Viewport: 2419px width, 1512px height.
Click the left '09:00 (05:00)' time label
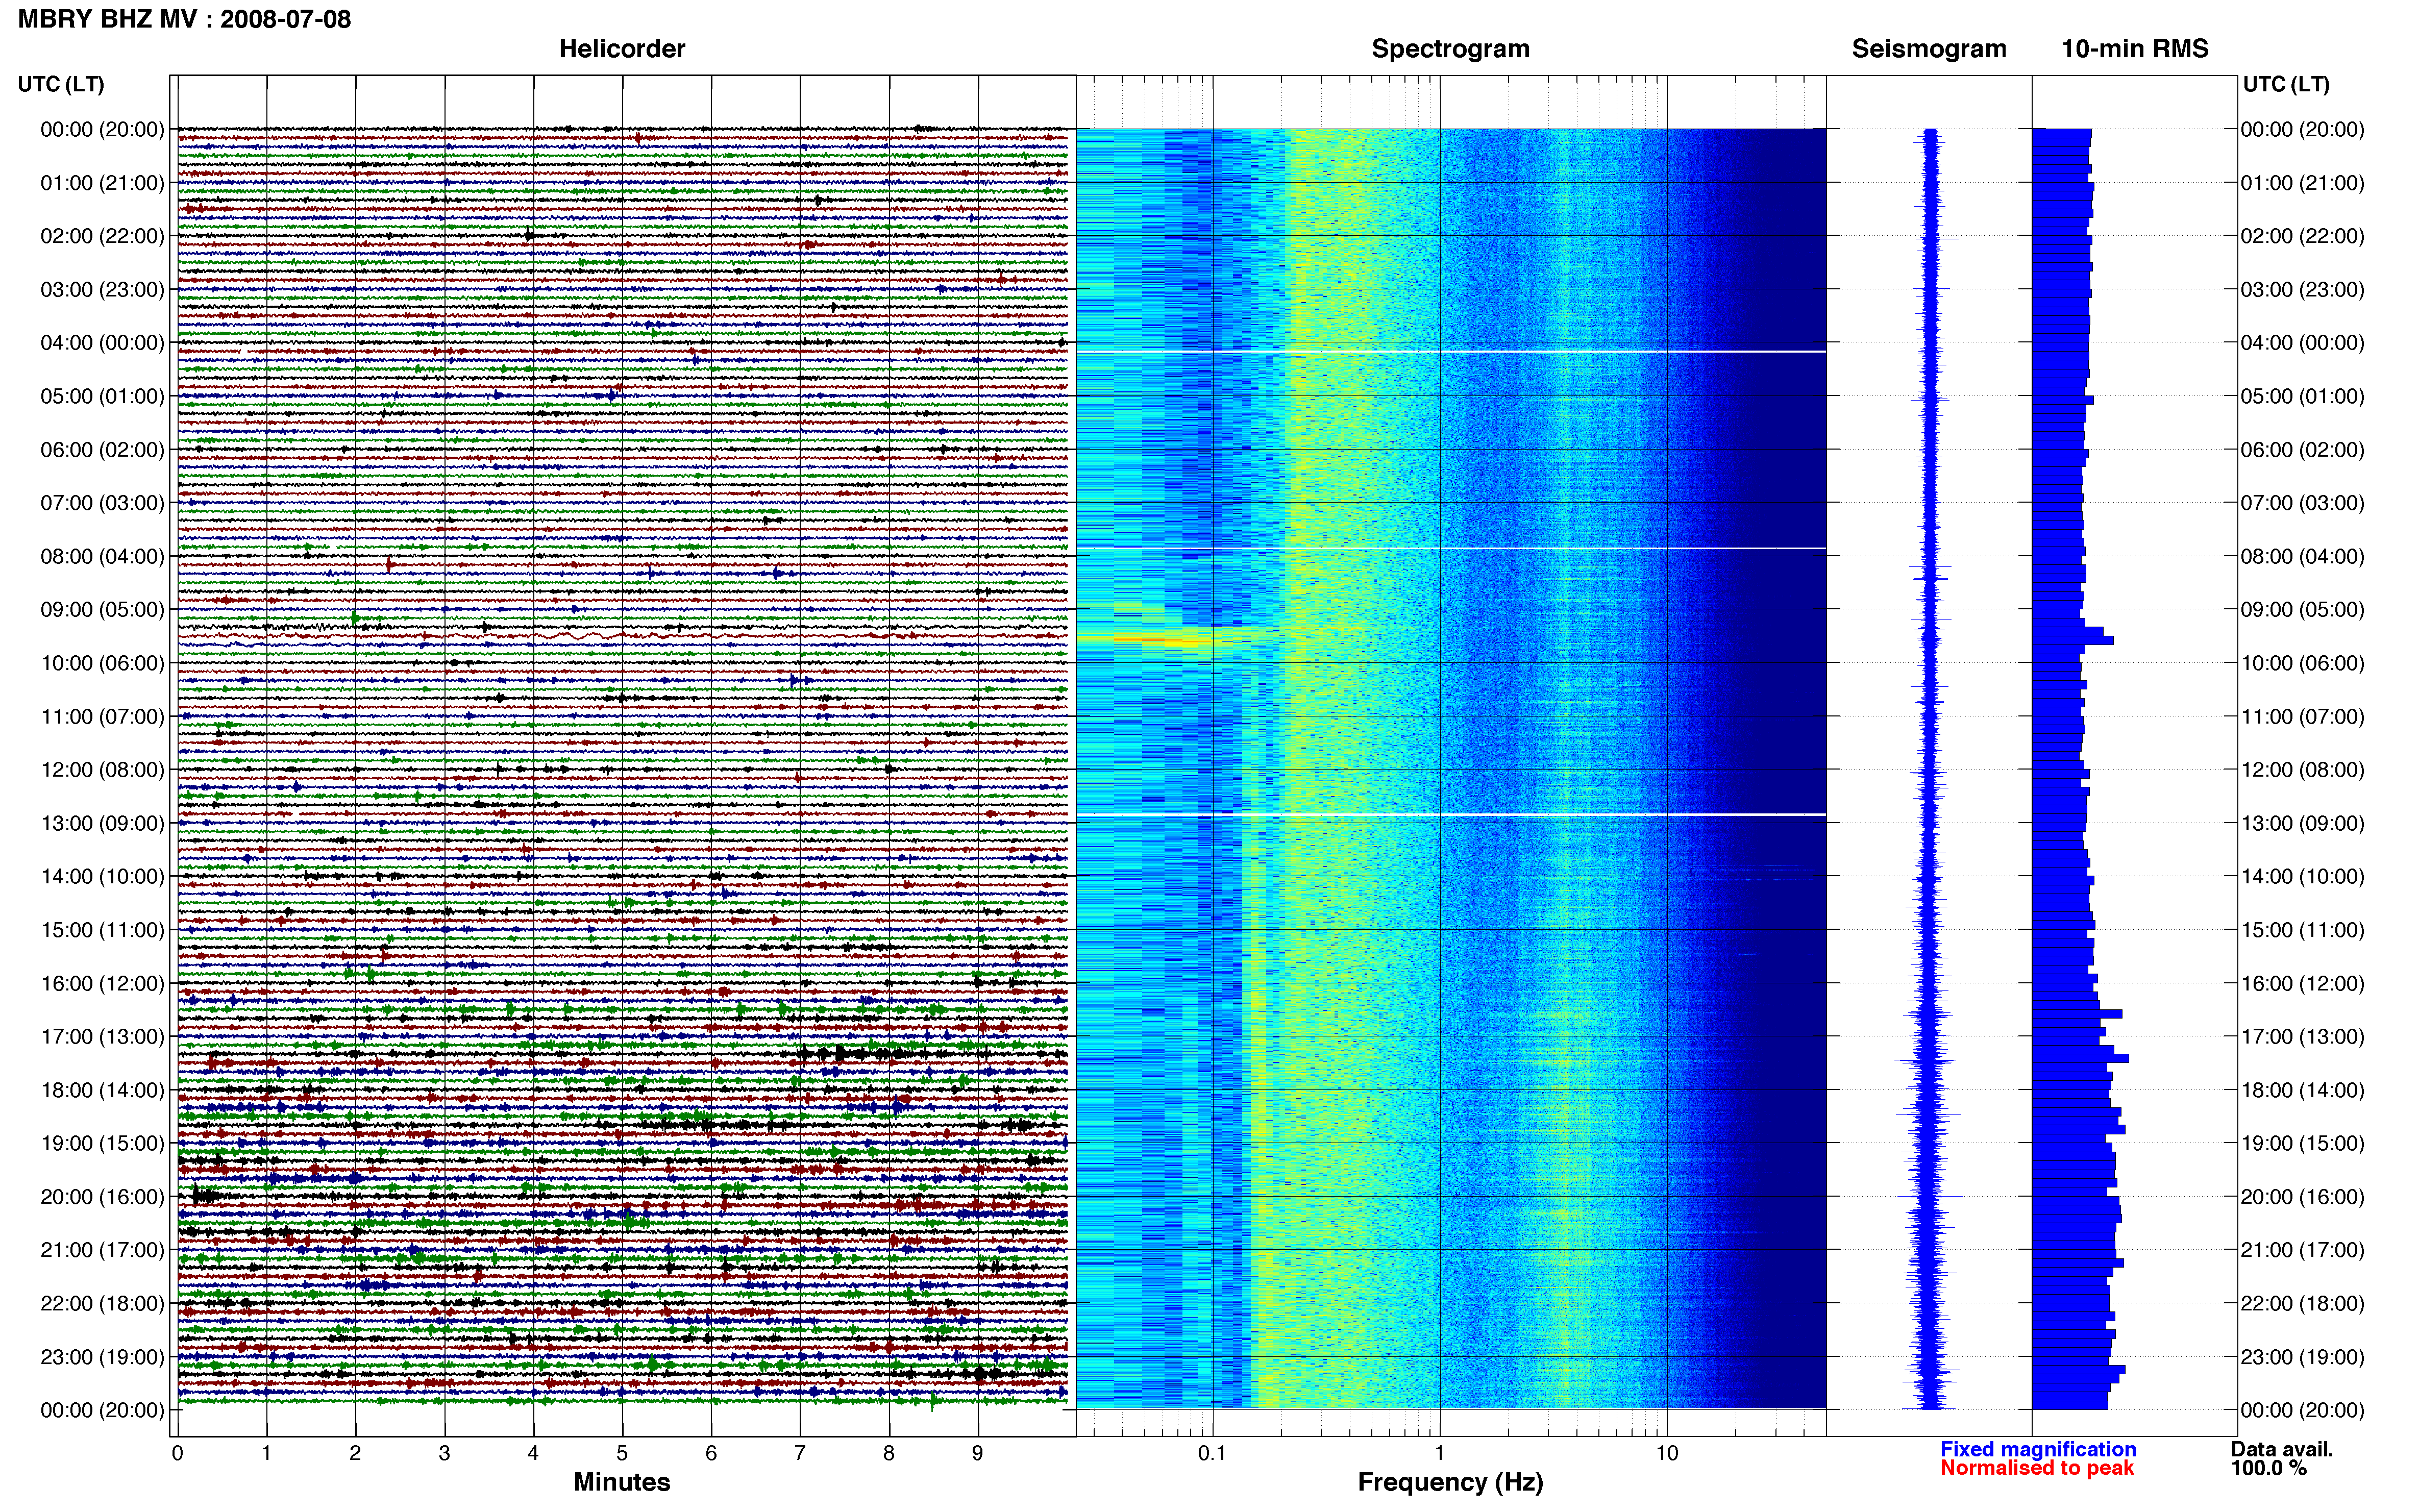(x=102, y=609)
